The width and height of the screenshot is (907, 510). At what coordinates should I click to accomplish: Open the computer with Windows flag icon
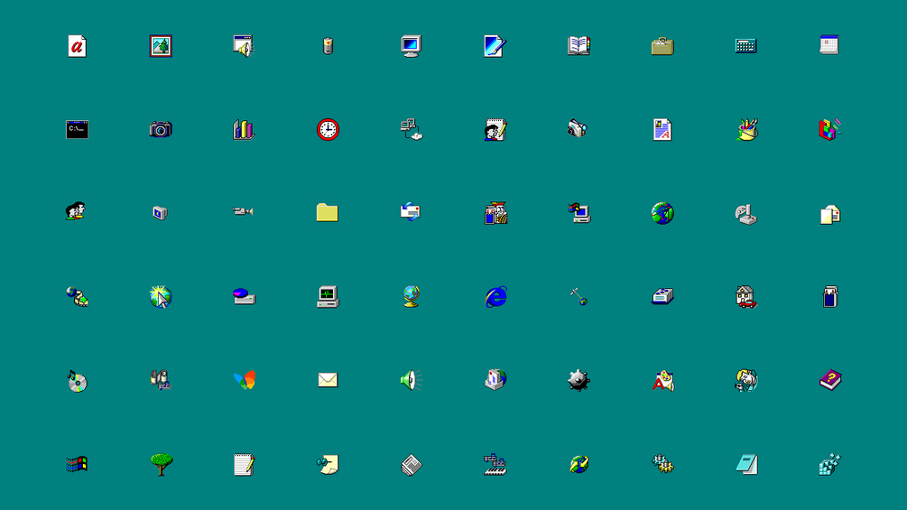[x=579, y=213]
